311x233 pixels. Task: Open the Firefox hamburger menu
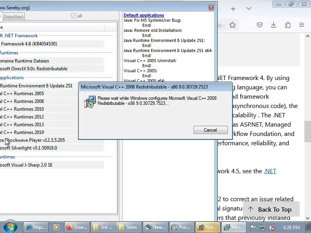pyautogui.click(x=302, y=25)
